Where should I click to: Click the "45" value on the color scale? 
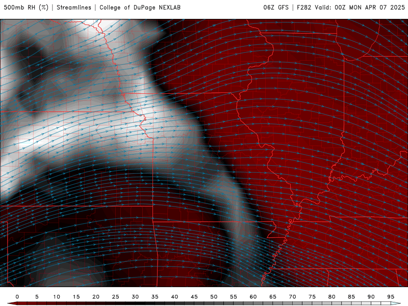(x=194, y=297)
